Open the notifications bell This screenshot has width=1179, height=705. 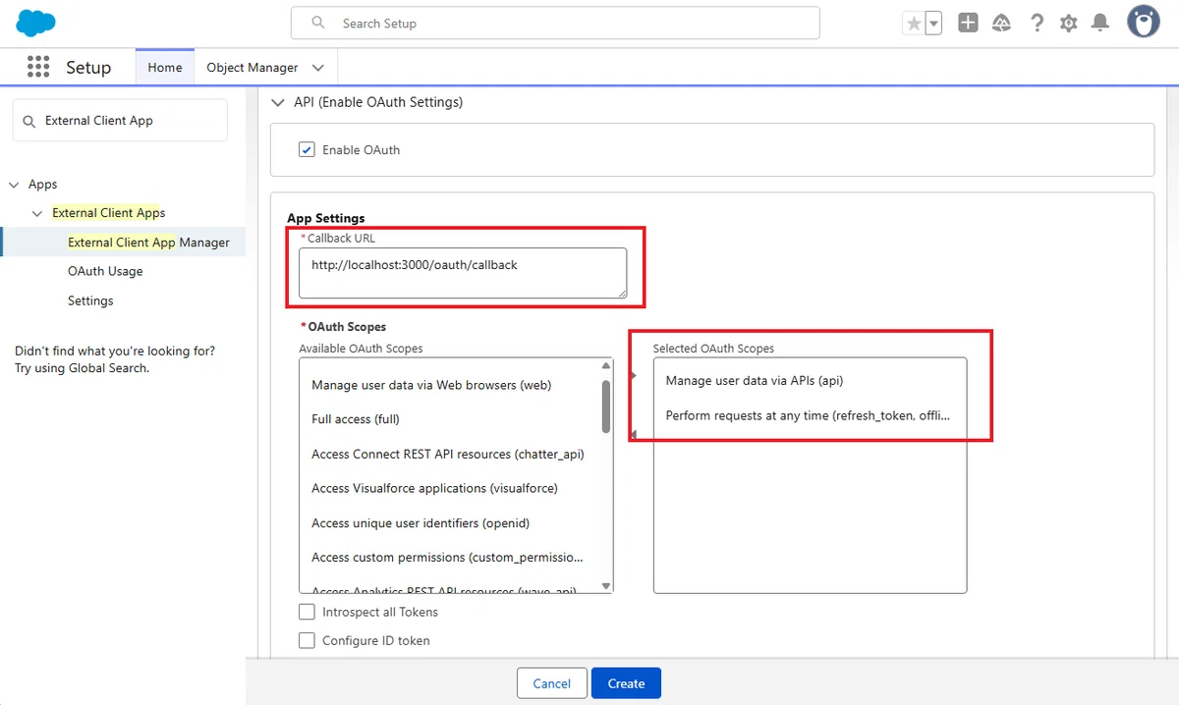tap(1101, 23)
